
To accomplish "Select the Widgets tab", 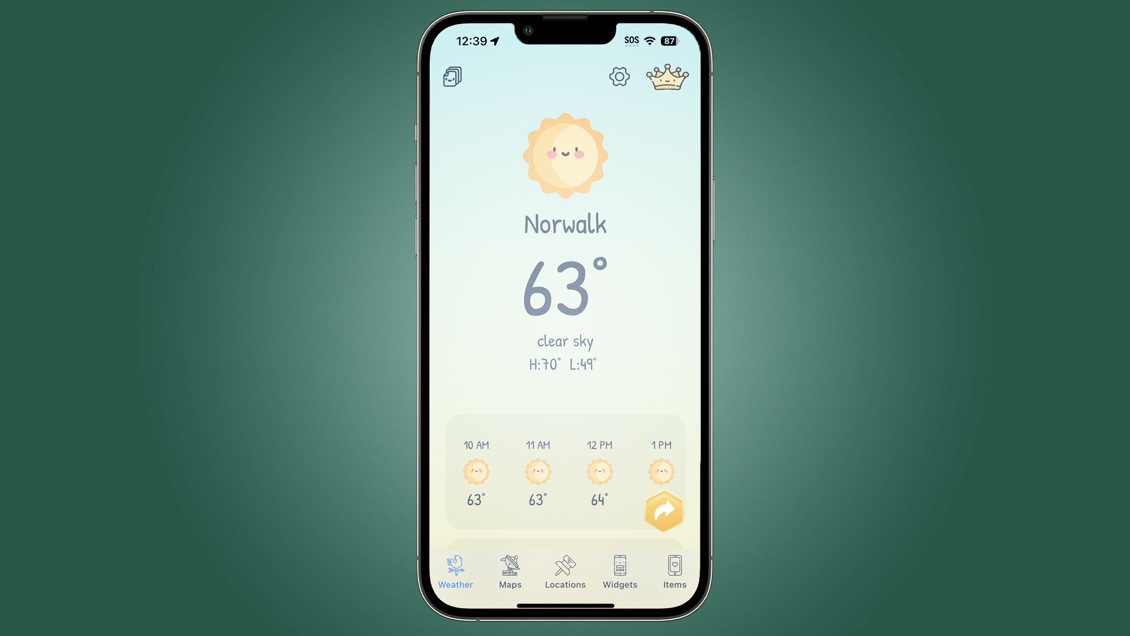I will point(620,572).
